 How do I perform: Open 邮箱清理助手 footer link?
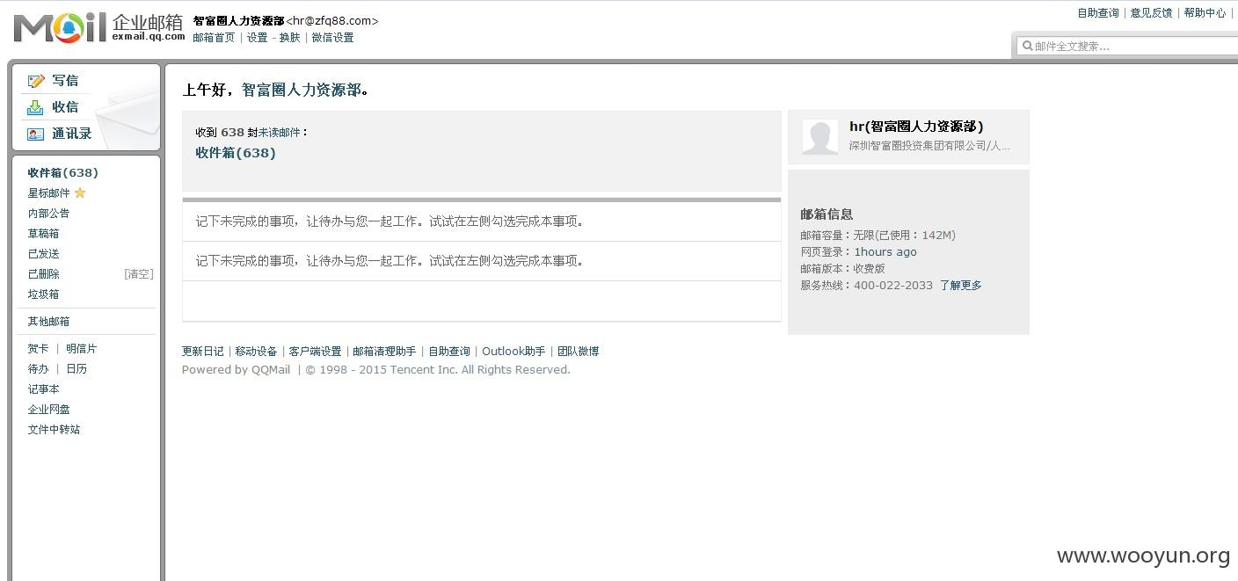coord(384,351)
